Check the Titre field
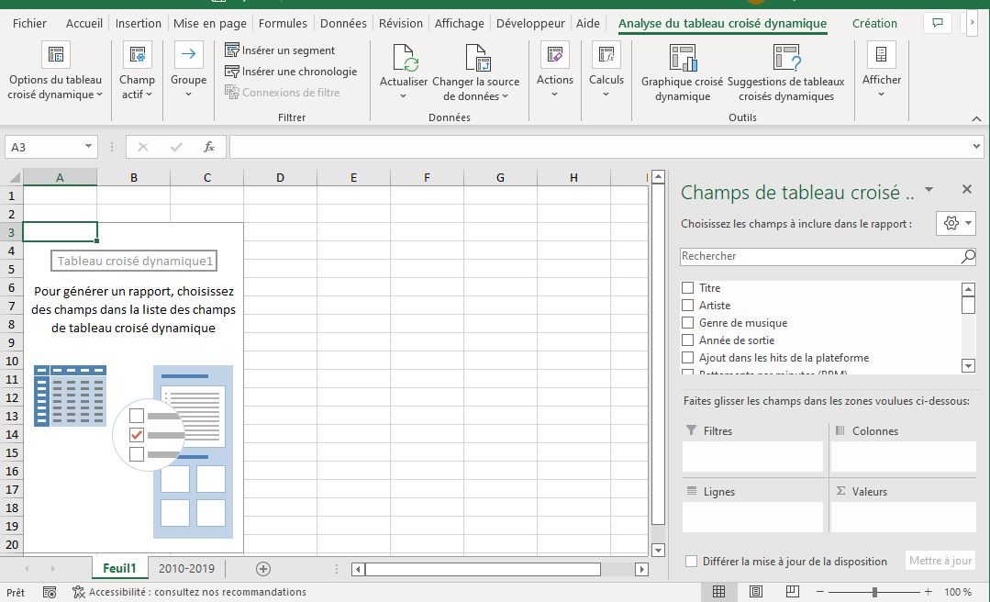This screenshot has height=602, width=990. (x=688, y=287)
